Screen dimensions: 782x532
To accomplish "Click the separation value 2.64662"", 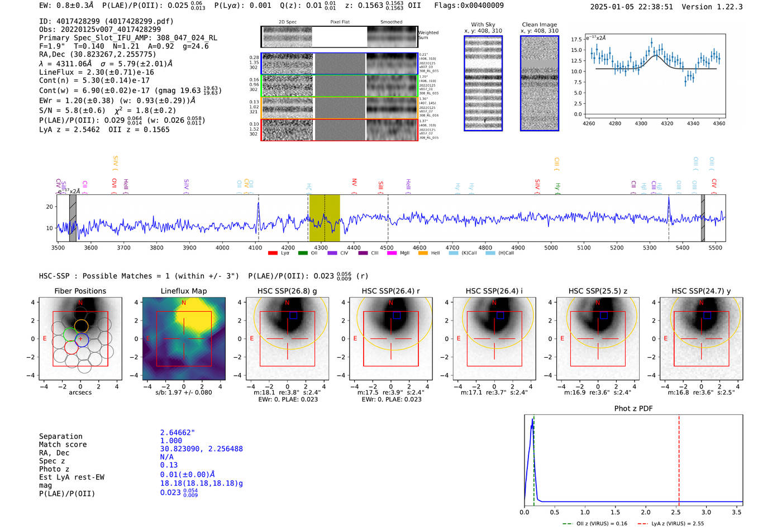I will pyautogui.click(x=178, y=433).
